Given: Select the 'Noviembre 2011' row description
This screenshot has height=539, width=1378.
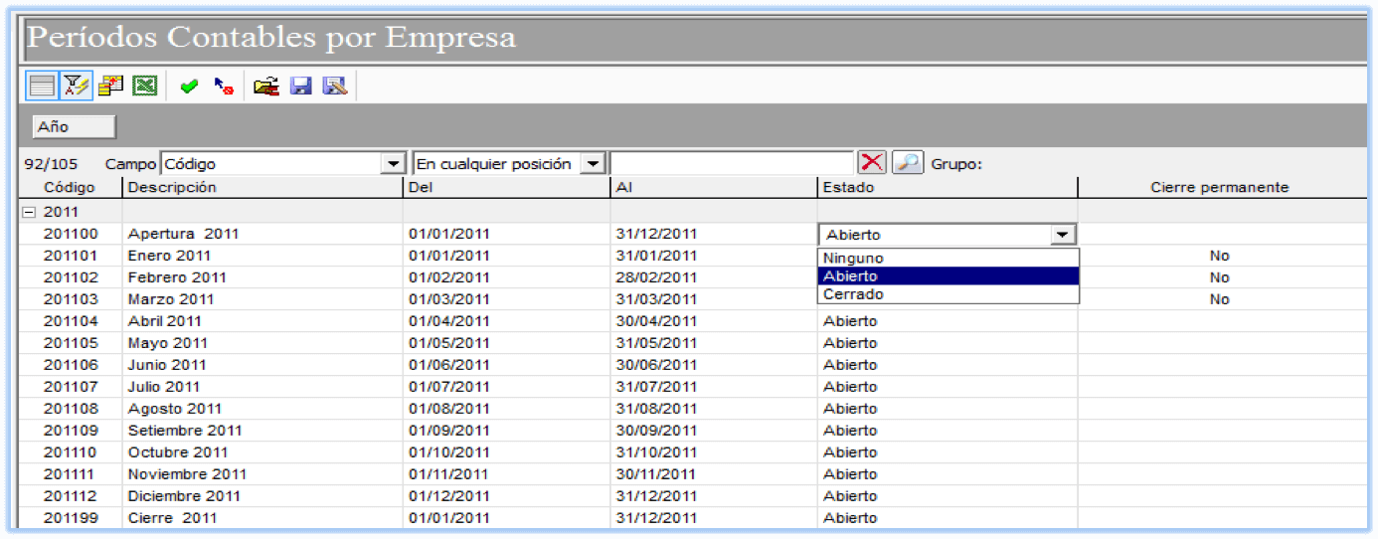Looking at the screenshot, I should coord(187,474).
